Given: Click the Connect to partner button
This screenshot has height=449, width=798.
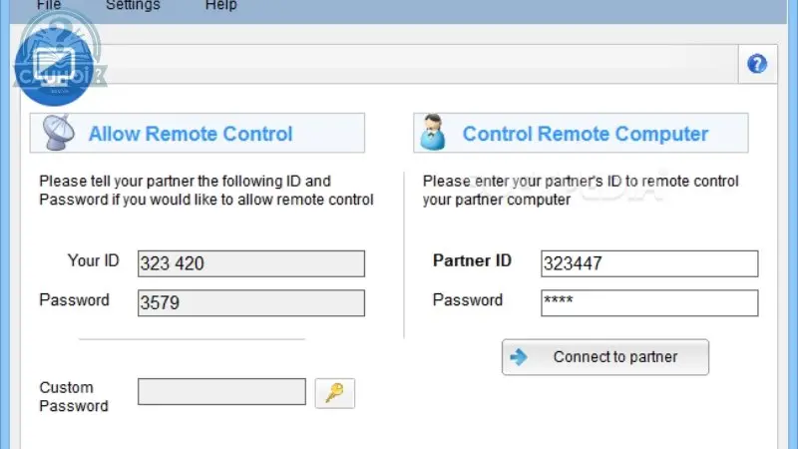Looking at the screenshot, I should 605,357.
